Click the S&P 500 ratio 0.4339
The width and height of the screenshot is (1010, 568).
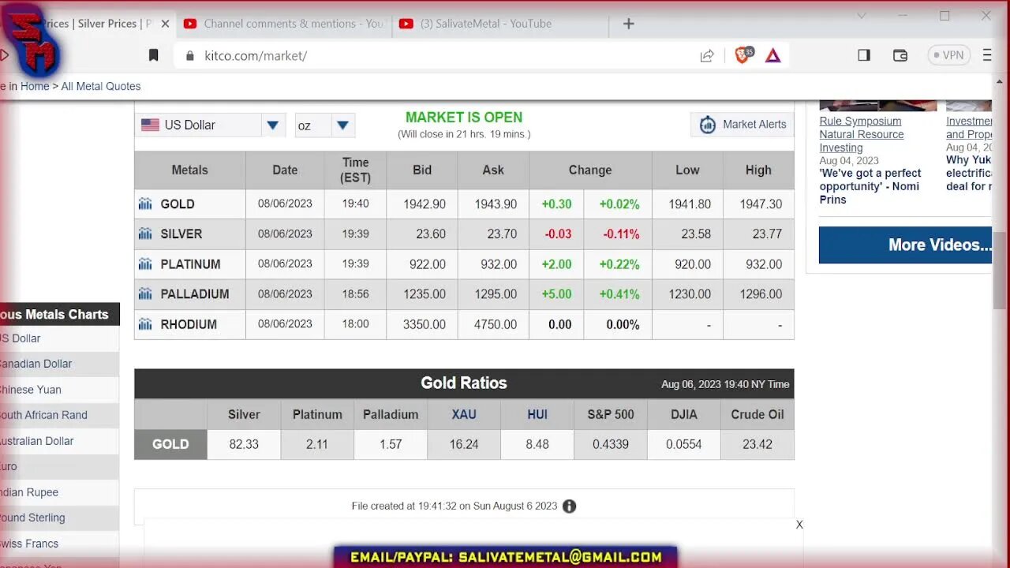pos(611,444)
